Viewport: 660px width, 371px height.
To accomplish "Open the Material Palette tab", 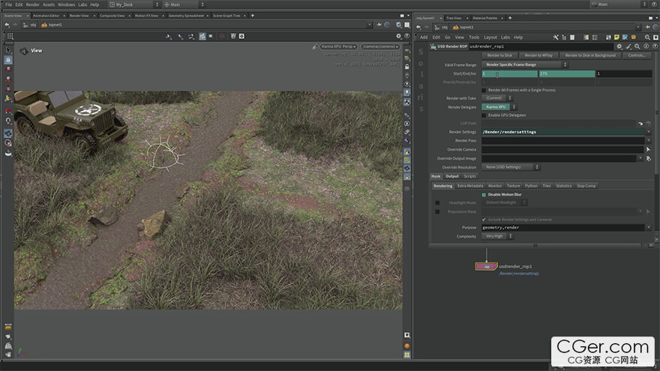I will click(485, 18).
